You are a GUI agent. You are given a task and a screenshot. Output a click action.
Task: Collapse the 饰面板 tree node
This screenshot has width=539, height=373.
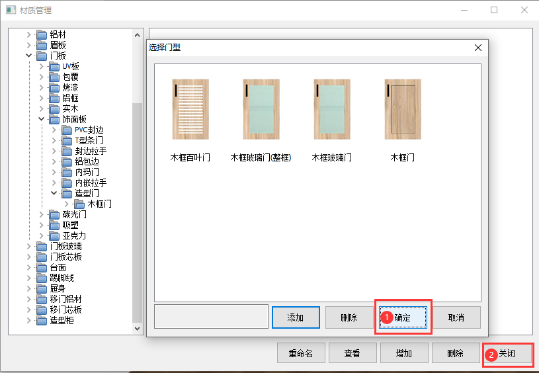42,119
